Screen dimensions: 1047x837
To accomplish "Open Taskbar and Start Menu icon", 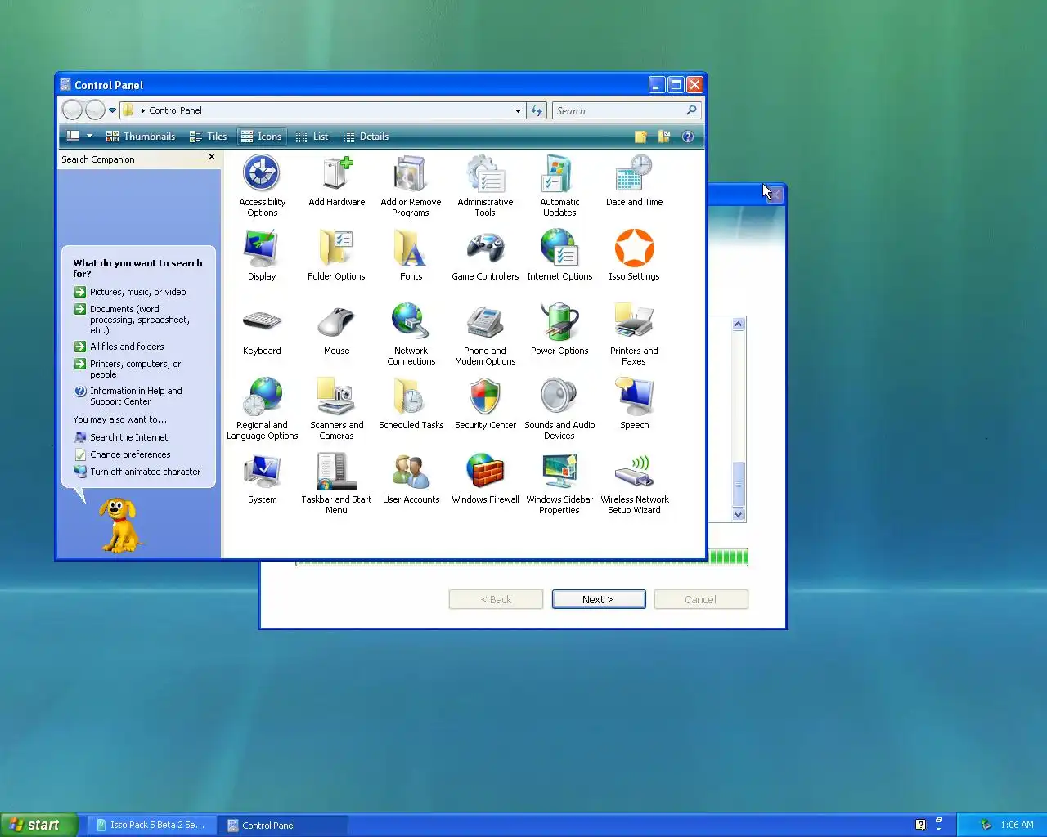I will point(336,484).
